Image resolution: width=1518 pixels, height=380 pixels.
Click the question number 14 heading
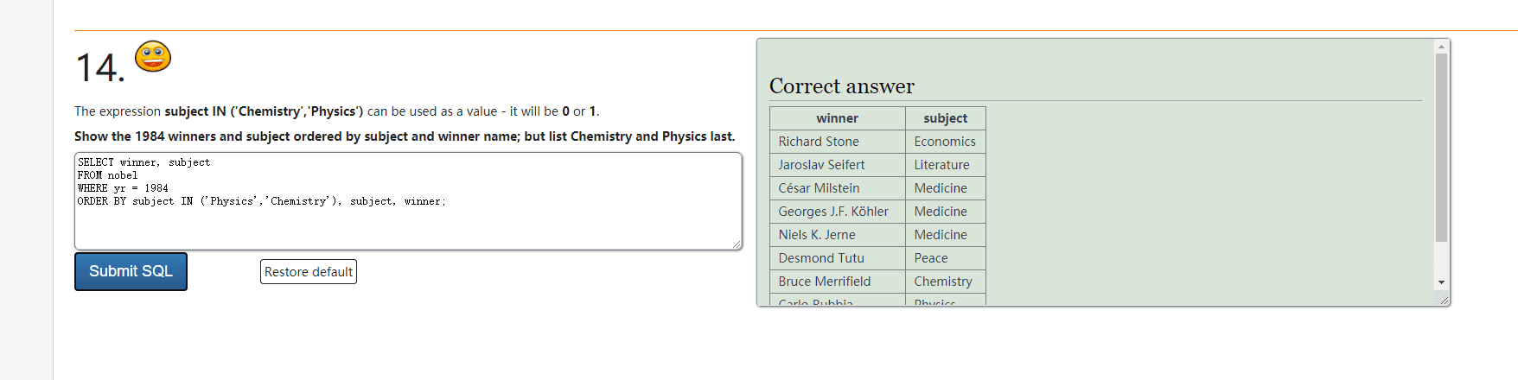point(99,68)
